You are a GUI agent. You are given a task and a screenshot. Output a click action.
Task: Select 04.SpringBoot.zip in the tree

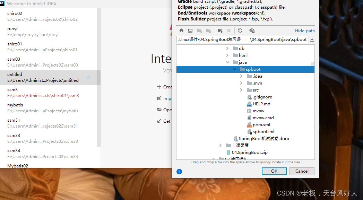(250, 152)
